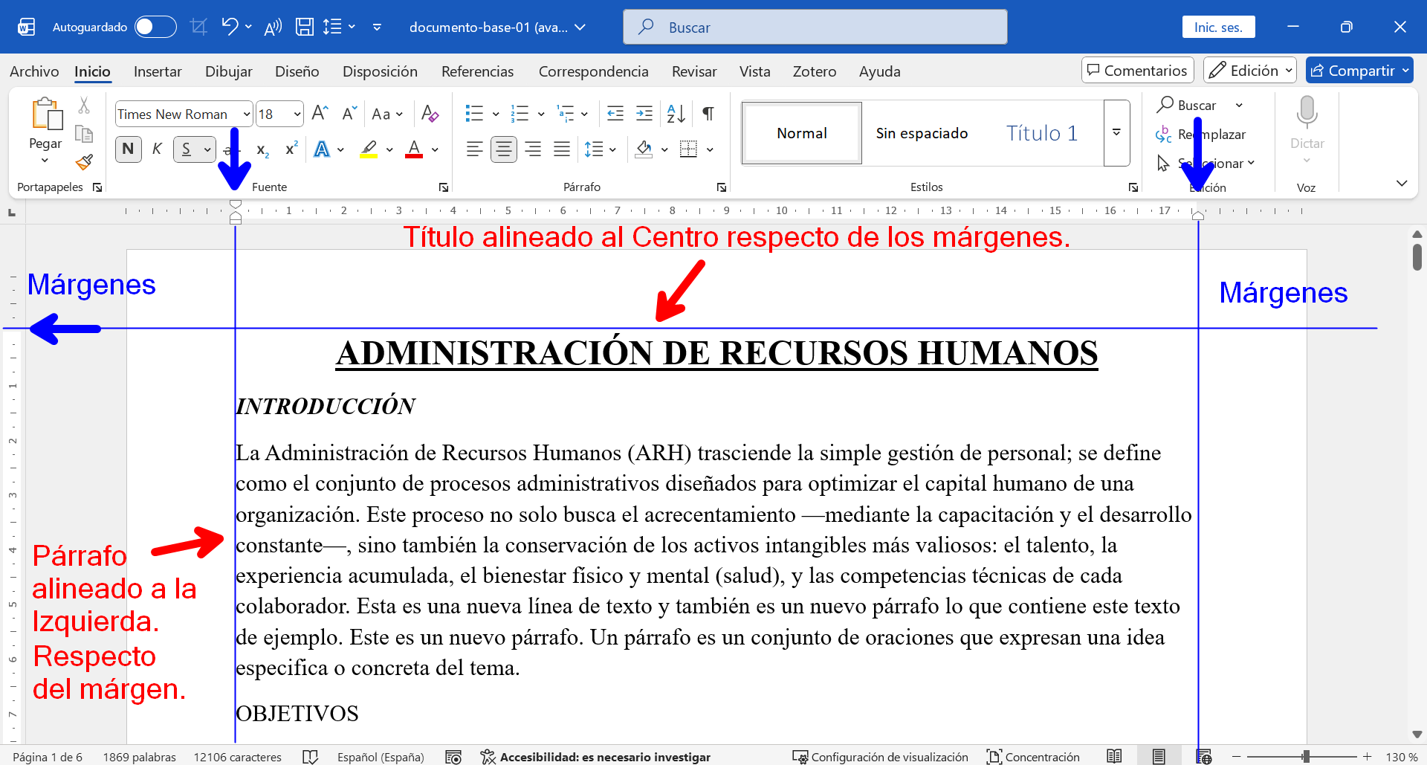The width and height of the screenshot is (1427, 765).
Task: Click the Cortar scissors icon
Action: [x=84, y=106]
